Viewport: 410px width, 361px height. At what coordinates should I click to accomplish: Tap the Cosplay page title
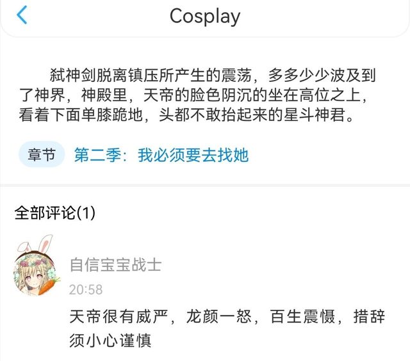pyautogui.click(x=205, y=17)
